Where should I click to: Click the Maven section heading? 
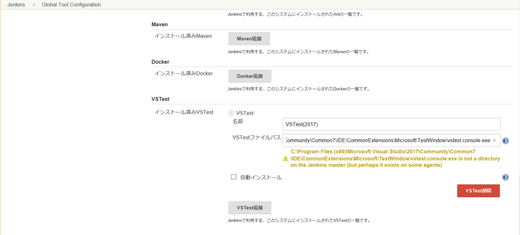tap(159, 24)
